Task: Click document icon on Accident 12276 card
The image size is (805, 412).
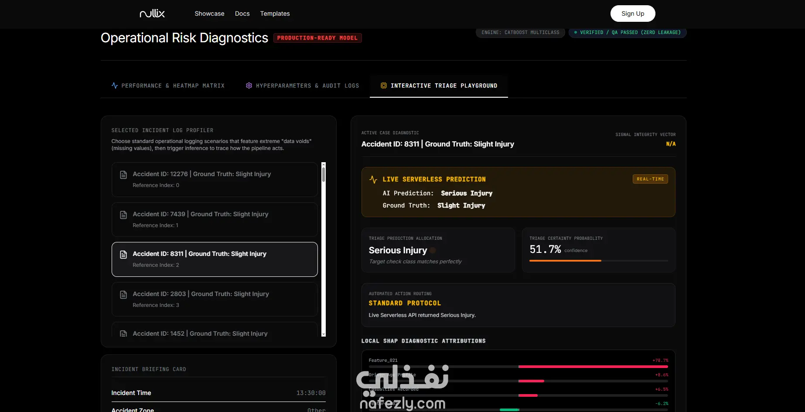Action: [x=123, y=174]
